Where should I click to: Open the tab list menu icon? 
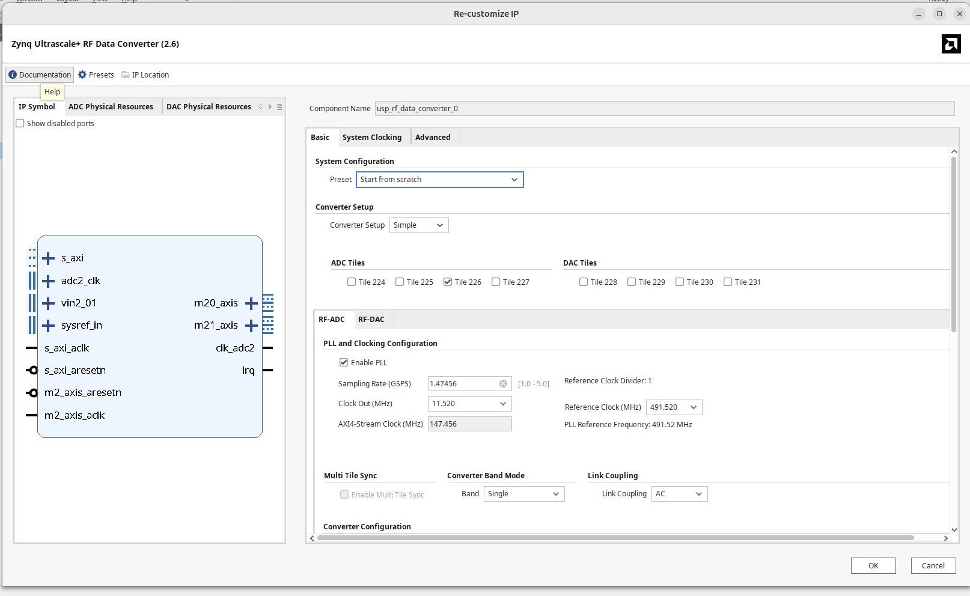(279, 107)
